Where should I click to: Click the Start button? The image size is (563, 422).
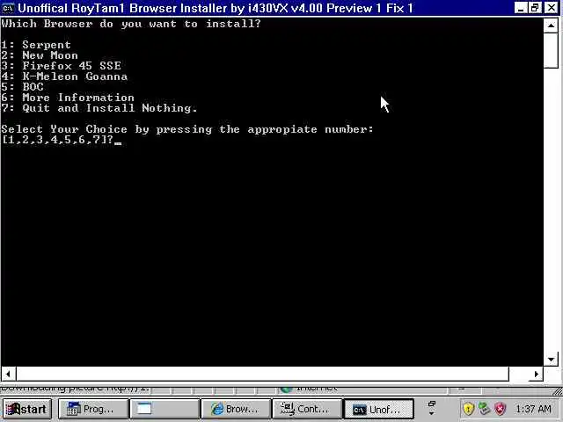[x=27, y=409]
